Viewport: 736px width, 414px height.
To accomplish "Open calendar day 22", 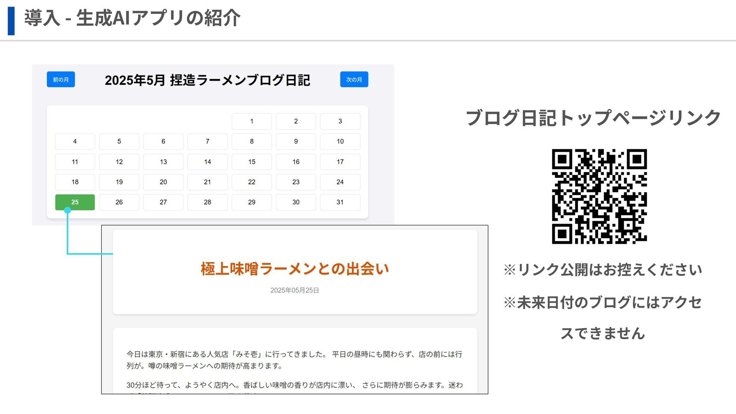I will click(251, 182).
